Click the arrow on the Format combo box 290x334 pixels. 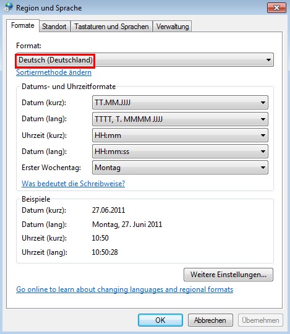point(268,60)
